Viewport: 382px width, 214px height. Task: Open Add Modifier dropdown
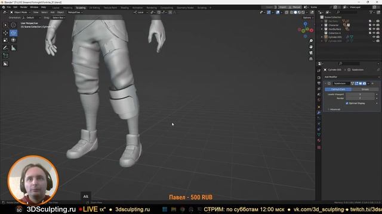pos(352,77)
